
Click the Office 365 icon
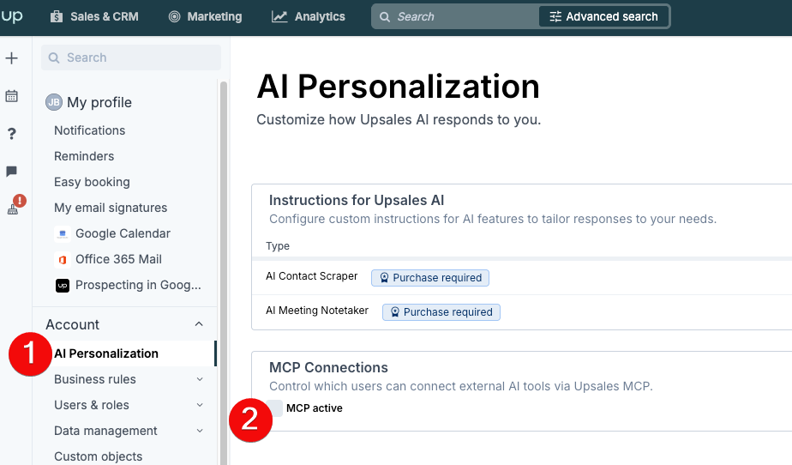[62, 260]
